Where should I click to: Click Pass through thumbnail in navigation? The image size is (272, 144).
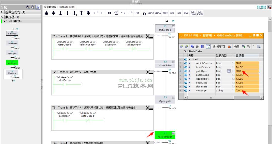(x=12, y=63)
